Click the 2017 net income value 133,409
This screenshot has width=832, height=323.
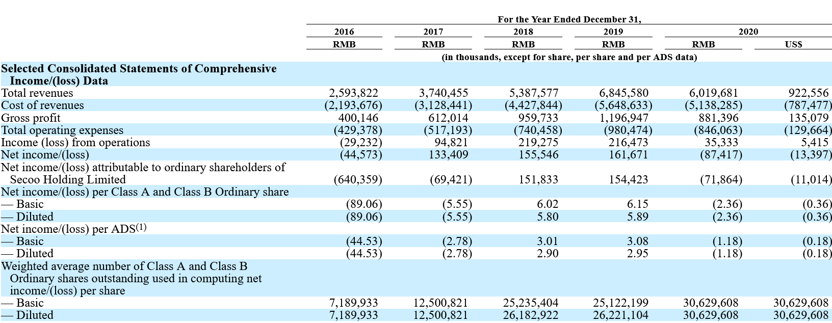pos(448,154)
